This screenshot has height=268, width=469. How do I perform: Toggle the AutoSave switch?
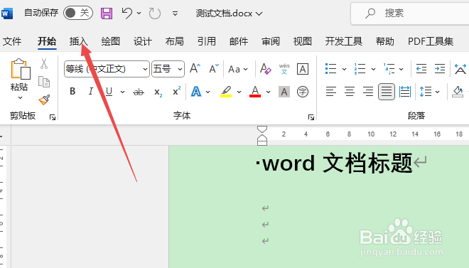78,13
